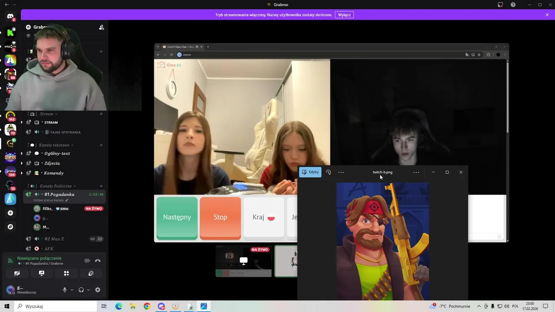Disconnect from the voice call
Viewport: 555px width, 312px height.
pyautogui.click(x=98, y=261)
